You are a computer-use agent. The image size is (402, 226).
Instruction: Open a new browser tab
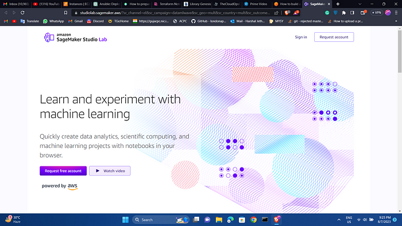(x=338, y=4)
